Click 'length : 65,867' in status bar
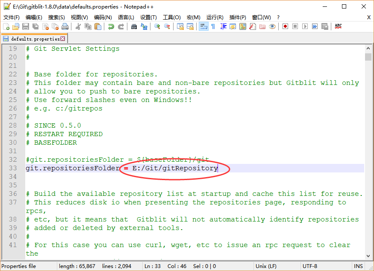 pyautogui.click(x=77, y=266)
